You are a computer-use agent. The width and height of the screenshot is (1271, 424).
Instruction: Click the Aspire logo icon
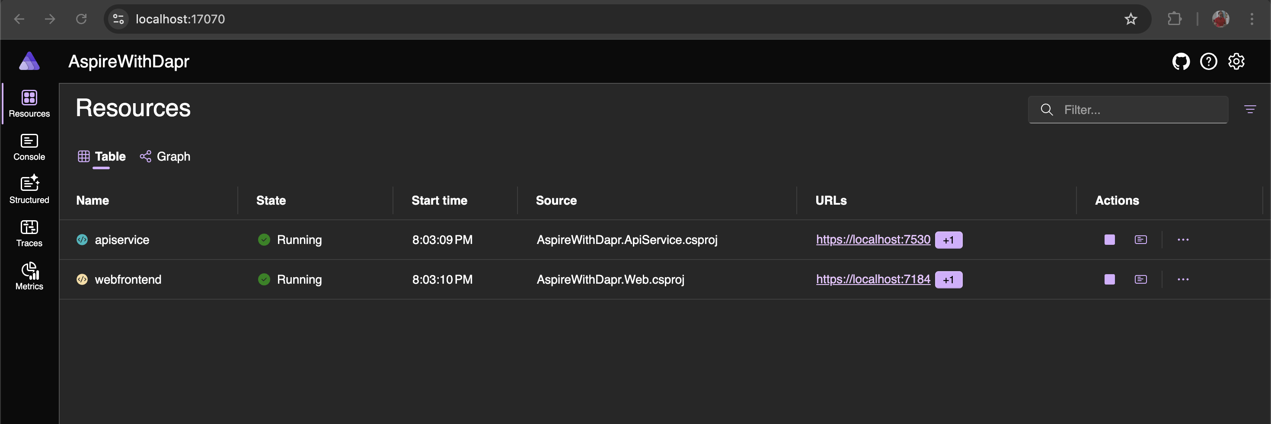pos(29,61)
